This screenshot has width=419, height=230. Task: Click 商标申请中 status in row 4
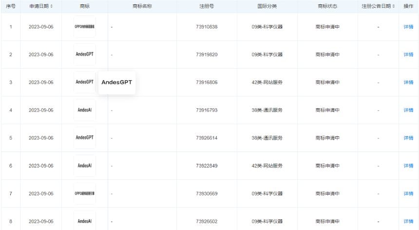click(327, 110)
